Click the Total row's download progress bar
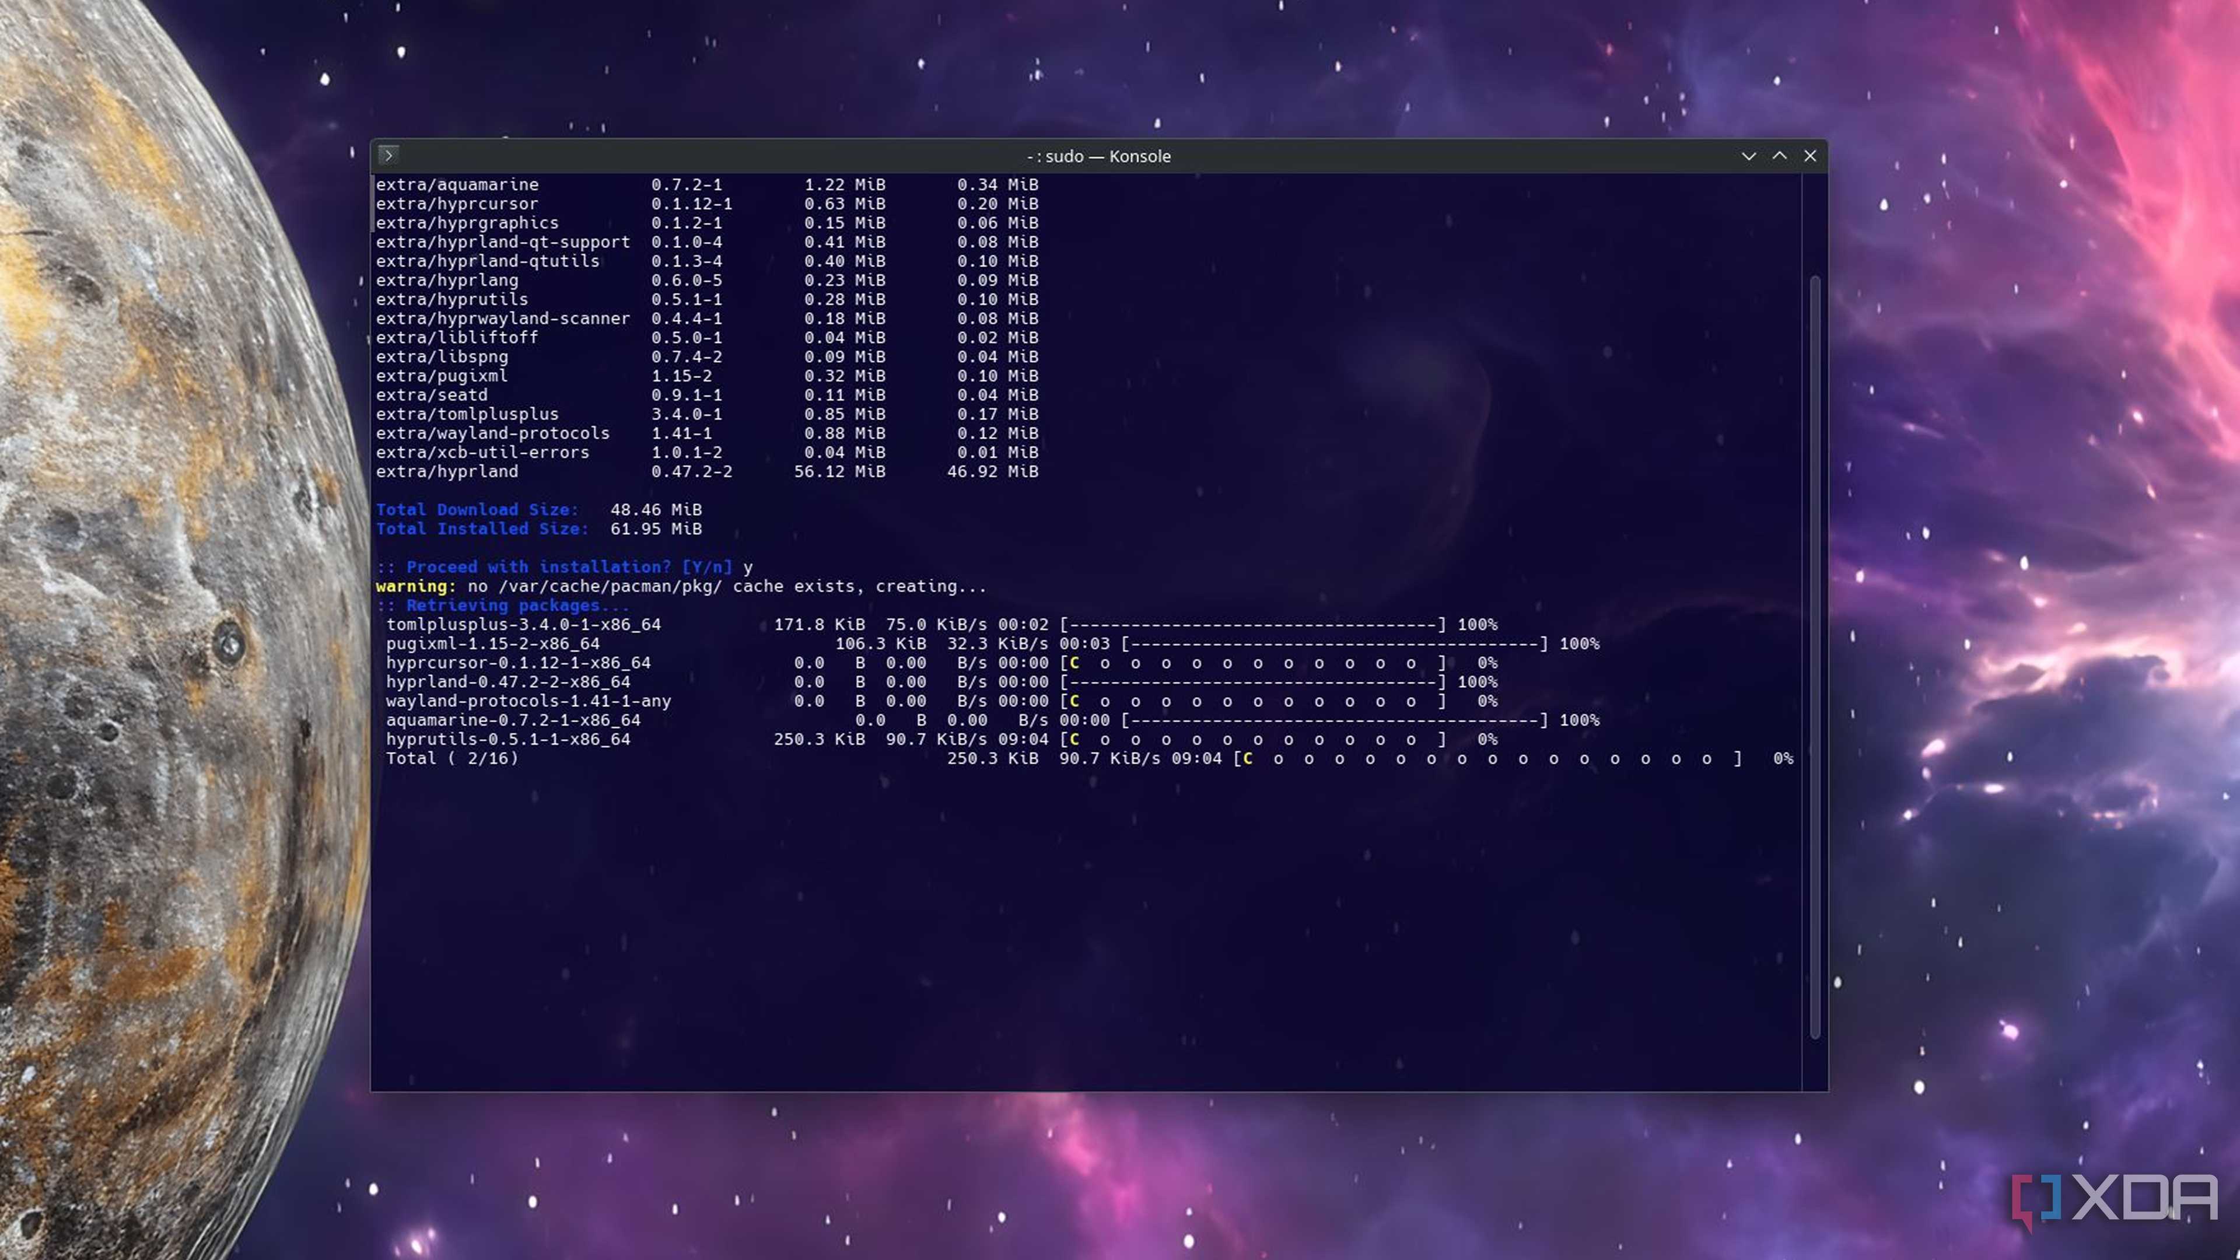Image resolution: width=2240 pixels, height=1260 pixels. pos(1488,758)
